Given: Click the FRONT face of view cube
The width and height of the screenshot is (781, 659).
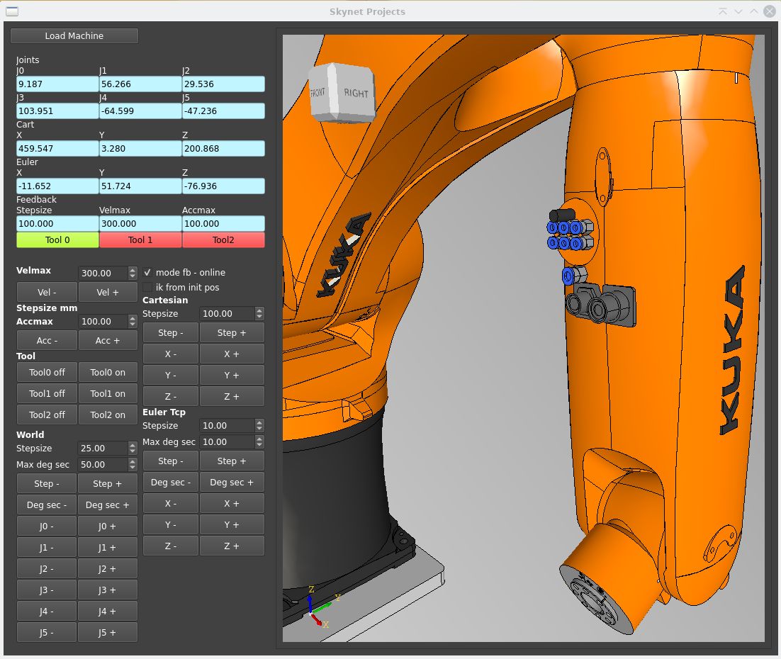Looking at the screenshot, I should [x=318, y=93].
